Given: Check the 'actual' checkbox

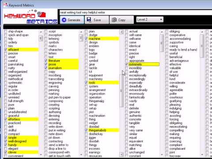Looking at the screenshot, I should click(126, 31).
